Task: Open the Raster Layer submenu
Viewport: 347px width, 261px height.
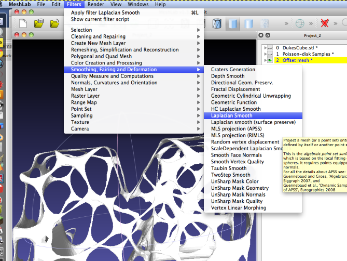Action: point(134,96)
